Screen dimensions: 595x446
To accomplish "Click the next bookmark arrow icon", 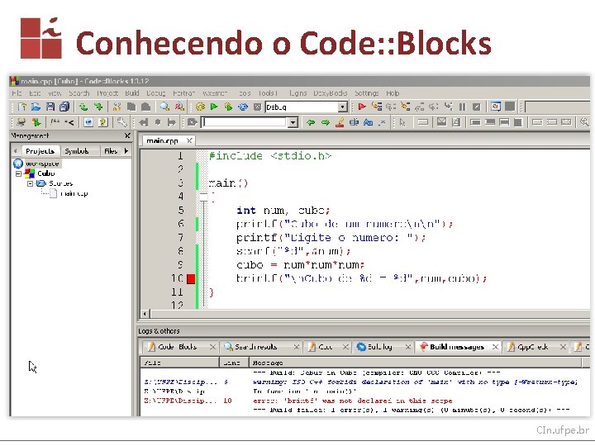I will pyautogui.click(x=172, y=122).
